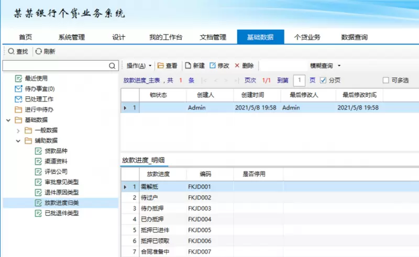Click the 新建 new document icon

[188, 66]
